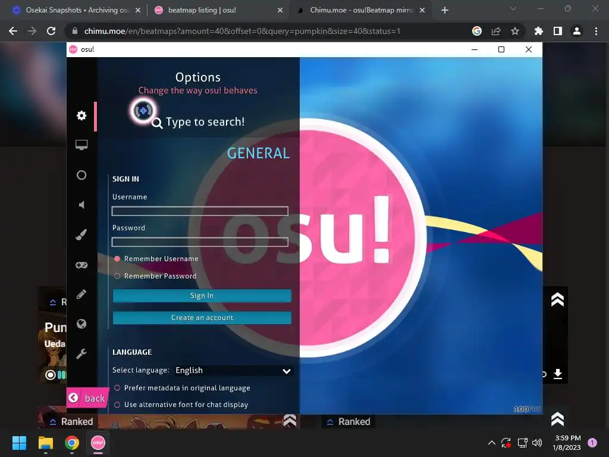
Task: Open volume control in system tray
Action: [x=537, y=443]
